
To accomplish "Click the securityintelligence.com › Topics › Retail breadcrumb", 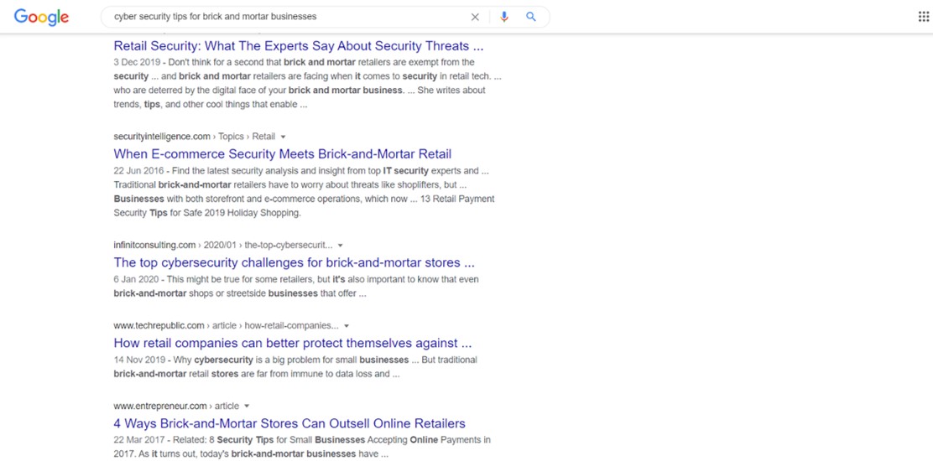I will (195, 137).
